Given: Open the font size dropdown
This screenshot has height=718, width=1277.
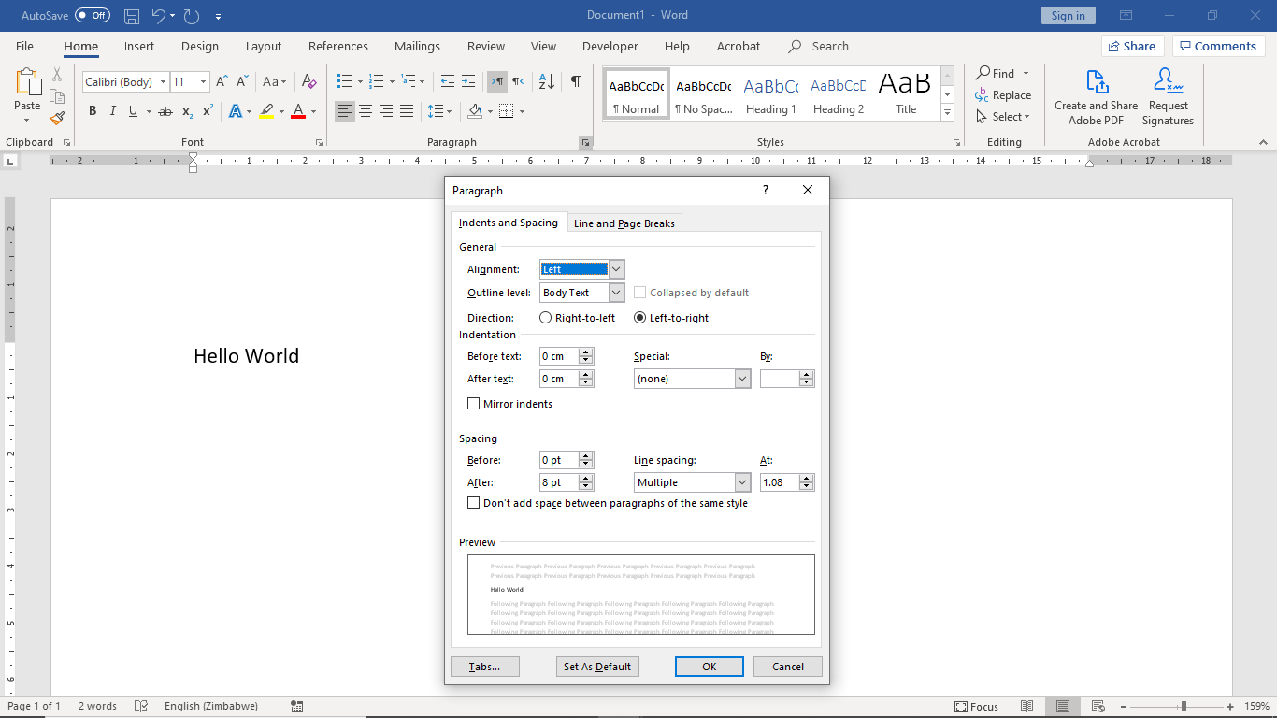Looking at the screenshot, I should tap(203, 82).
